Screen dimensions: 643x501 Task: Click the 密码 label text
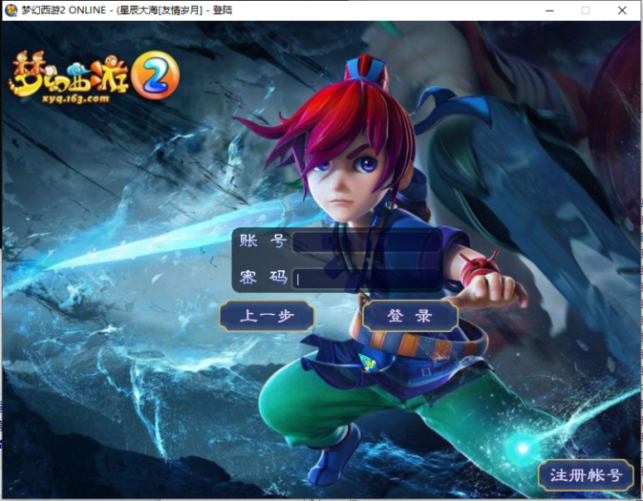264,279
